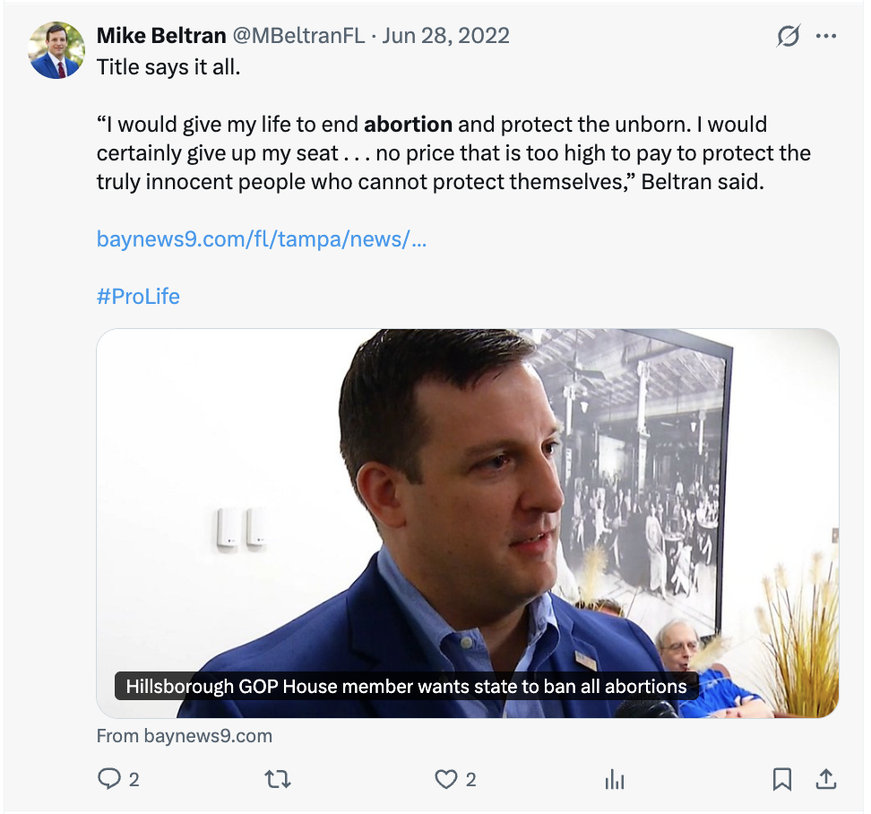The image size is (871, 814).
Task: Like the tweet with the heart icon
Action: (445, 779)
